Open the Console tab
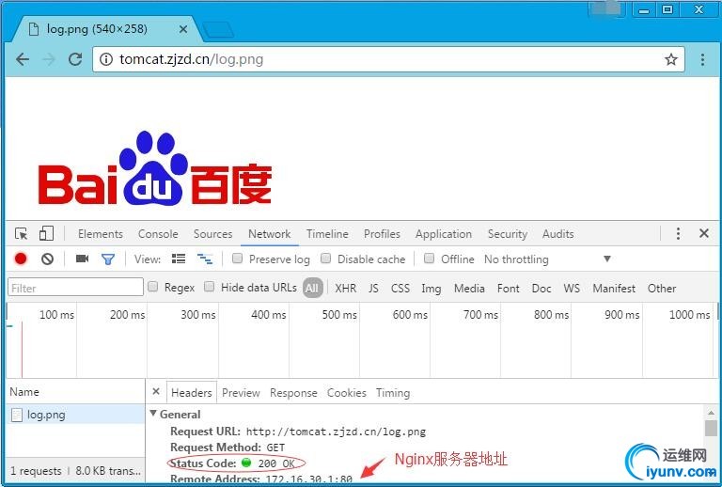The width and height of the screenshot is (722, 487). (158, 234)
